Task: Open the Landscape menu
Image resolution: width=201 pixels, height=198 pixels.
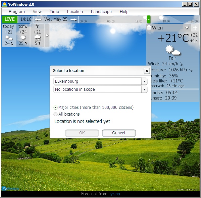Action: pos(101,12)
